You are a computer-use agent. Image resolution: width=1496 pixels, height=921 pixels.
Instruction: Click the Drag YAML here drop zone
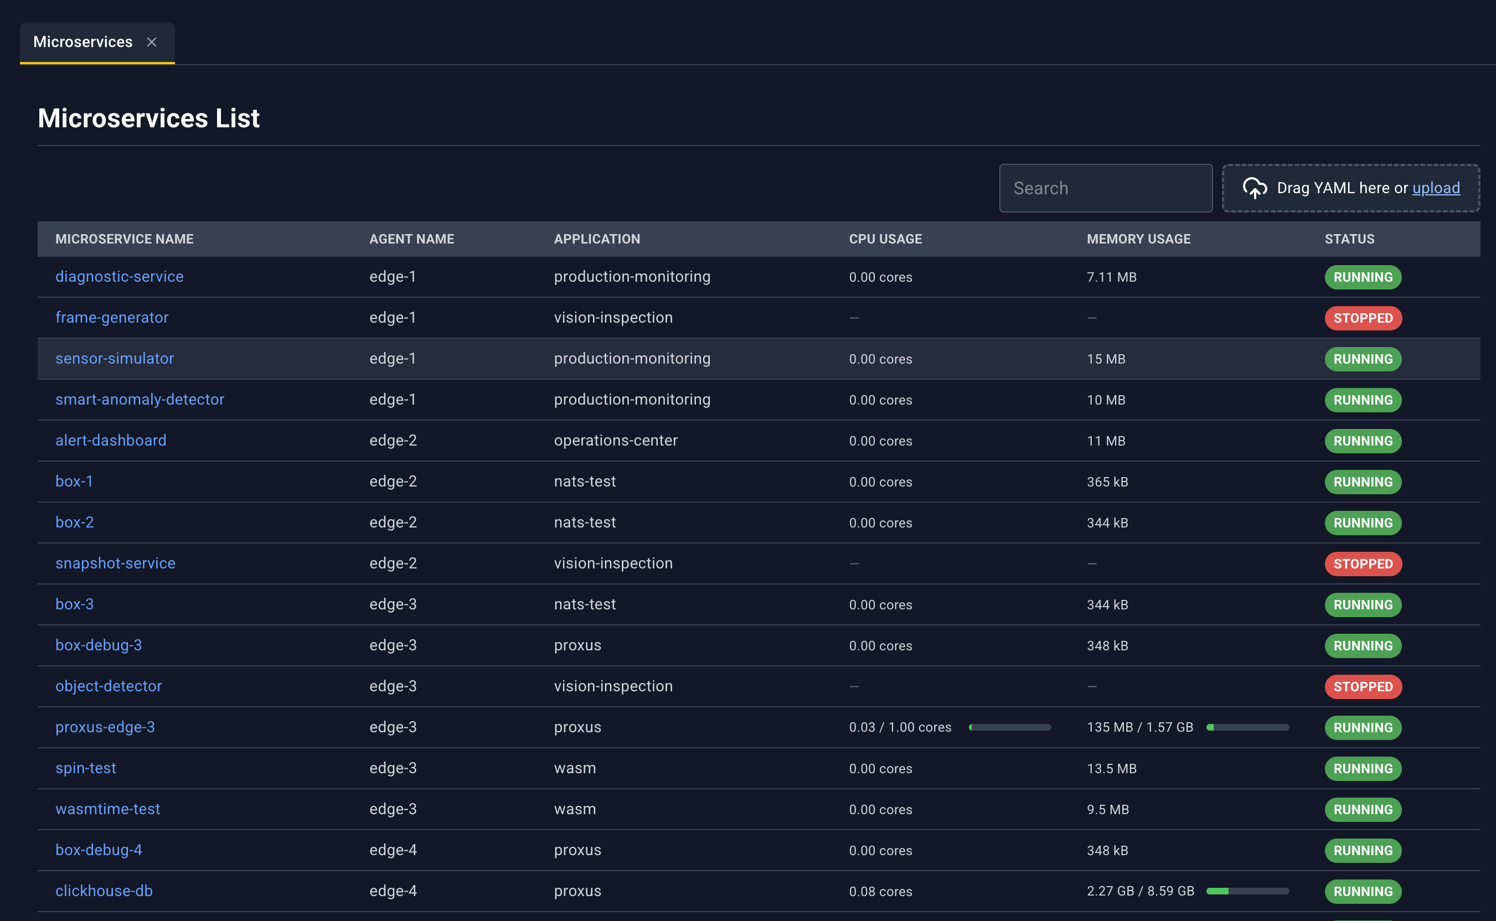click(1350, 188)
